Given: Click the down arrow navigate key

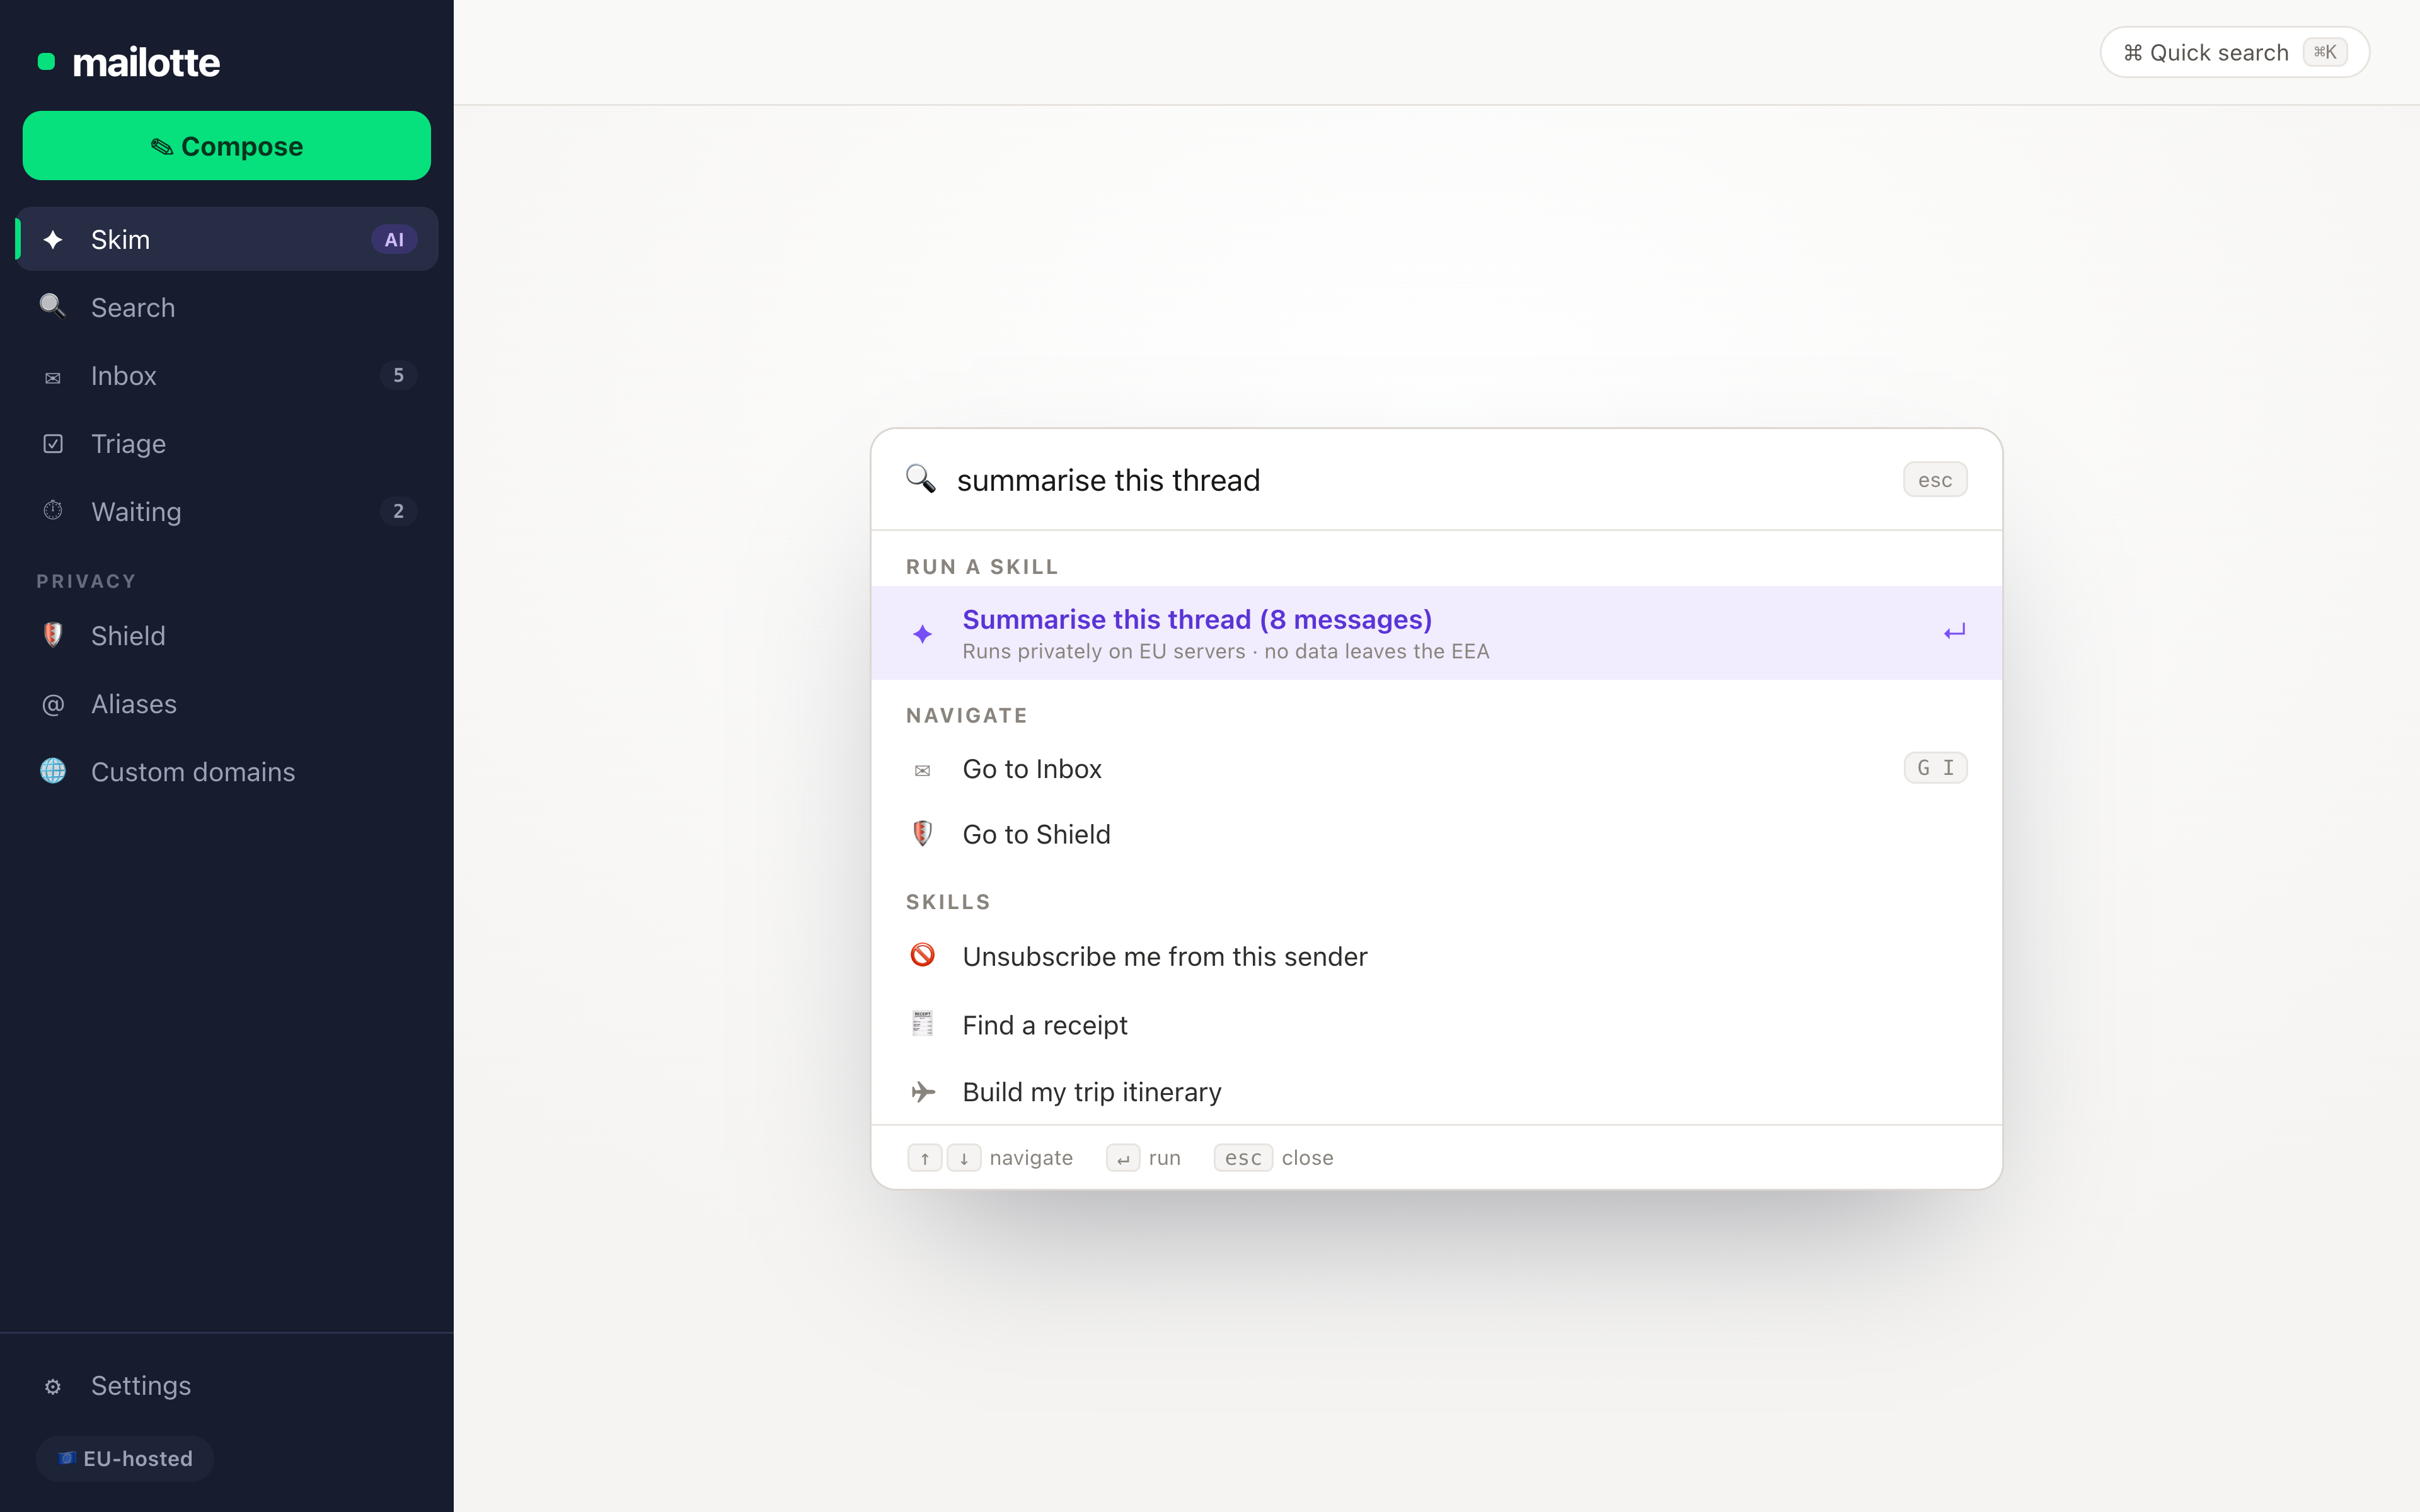Looking at the screenshot, I should (964, 1158).
